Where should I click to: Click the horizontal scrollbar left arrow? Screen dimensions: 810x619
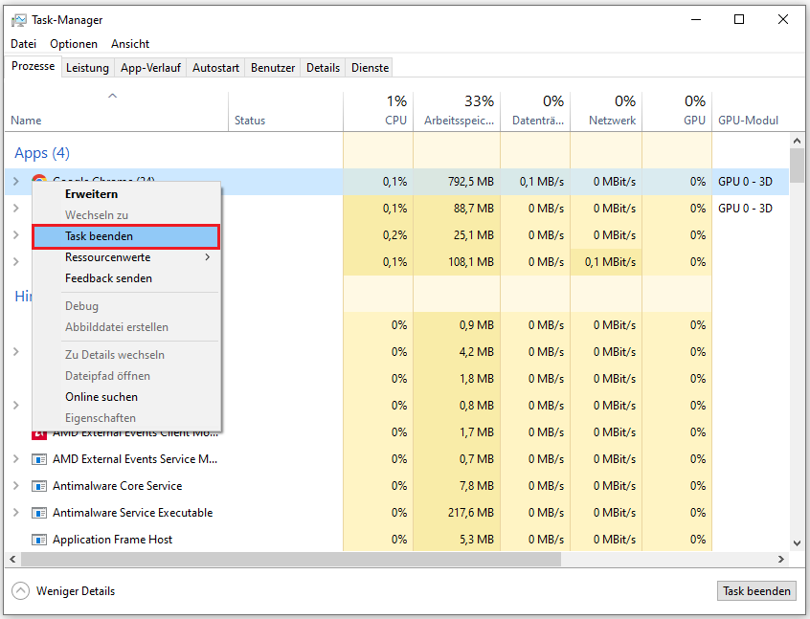[12, 559]
